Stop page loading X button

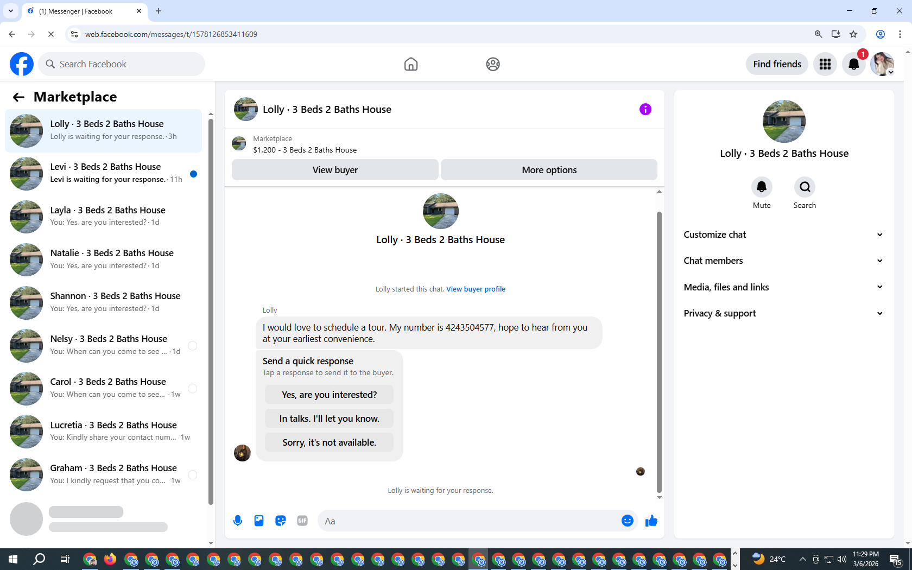click(x=50, y=34)
